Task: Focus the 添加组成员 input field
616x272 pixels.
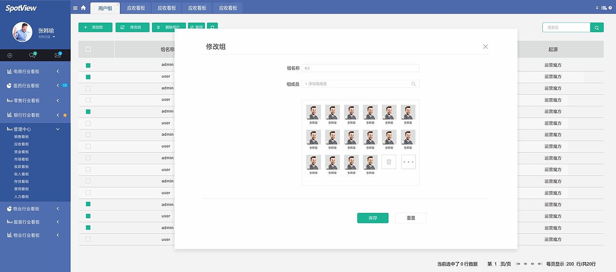Action: [x=360, y=84]
